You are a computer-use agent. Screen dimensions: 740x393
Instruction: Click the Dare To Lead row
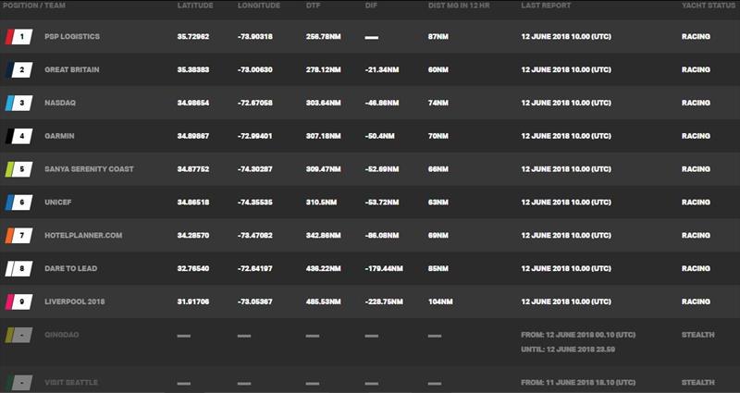[x=370, y=268]
